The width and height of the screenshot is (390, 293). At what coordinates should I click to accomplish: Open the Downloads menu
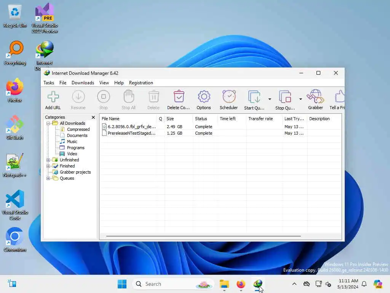click(83, 83)
